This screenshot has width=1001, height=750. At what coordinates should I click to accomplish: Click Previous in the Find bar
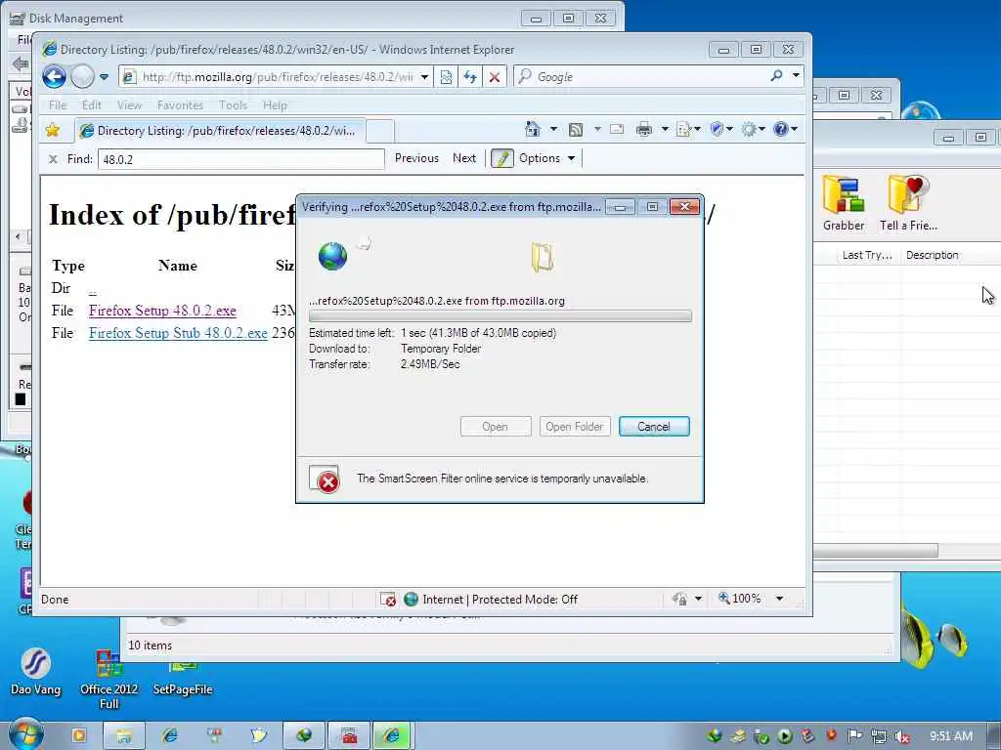(x=416, y=158)
